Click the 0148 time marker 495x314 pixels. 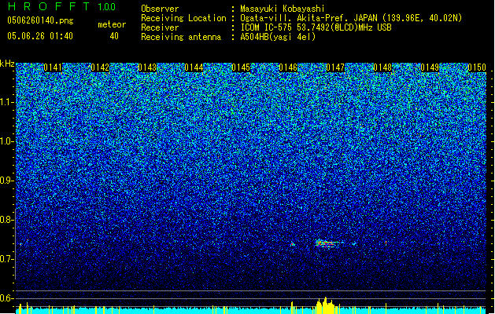tap(382, 68)
